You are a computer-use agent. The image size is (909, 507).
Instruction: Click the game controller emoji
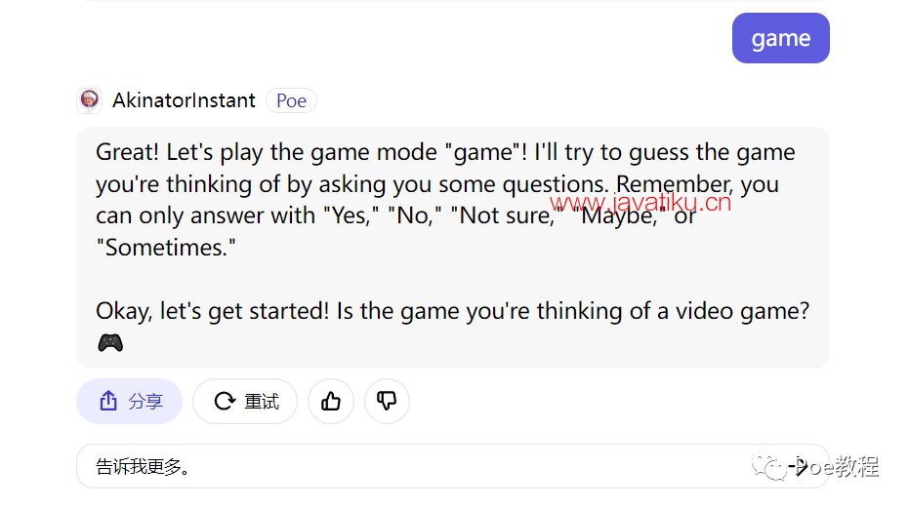click(x=110, y=343)
